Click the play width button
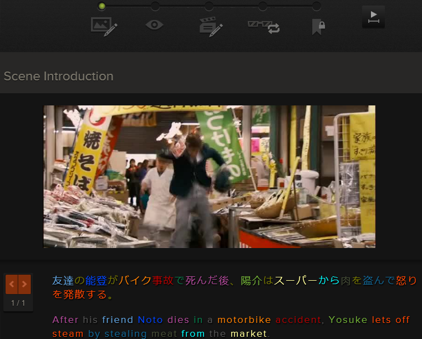 click(x=373, y=17)
